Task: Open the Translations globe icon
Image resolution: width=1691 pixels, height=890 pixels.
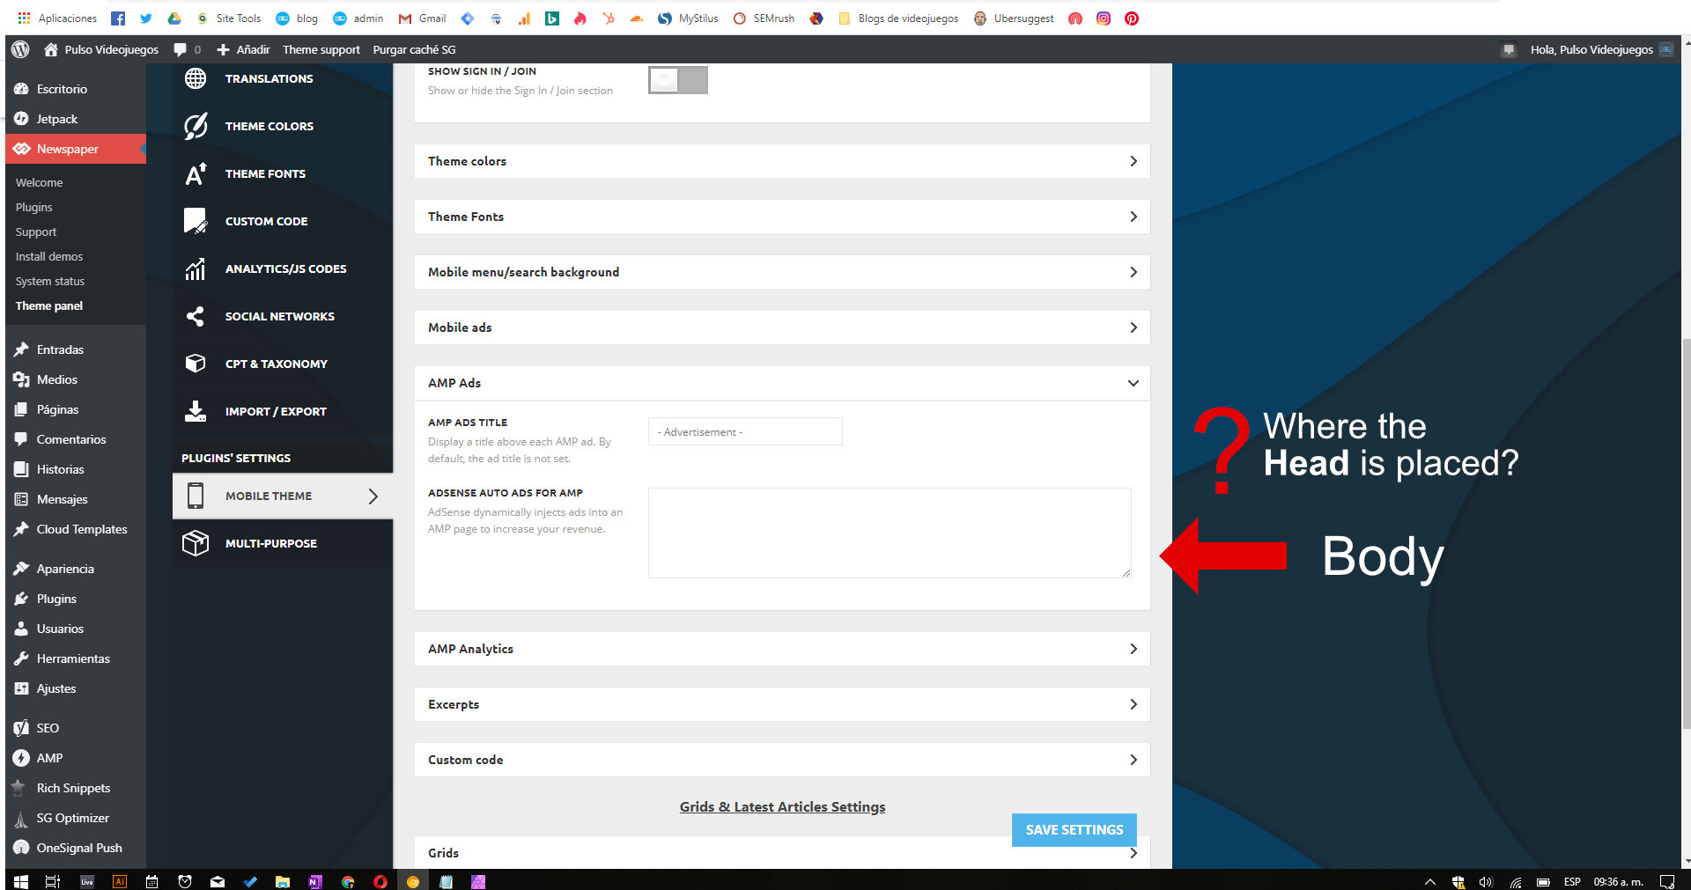Action: [196, 78]
